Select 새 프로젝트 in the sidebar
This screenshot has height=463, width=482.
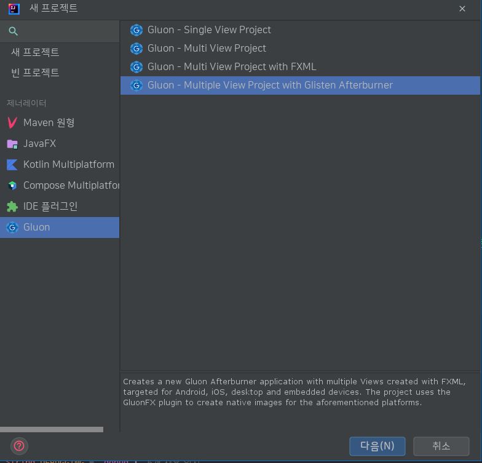click(x=60, y=52)
